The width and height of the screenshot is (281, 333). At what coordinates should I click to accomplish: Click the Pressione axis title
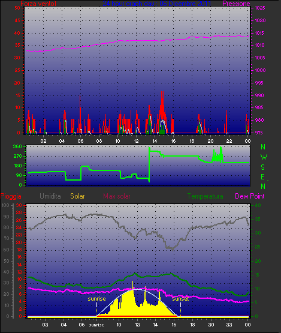[x=236, y=4]
